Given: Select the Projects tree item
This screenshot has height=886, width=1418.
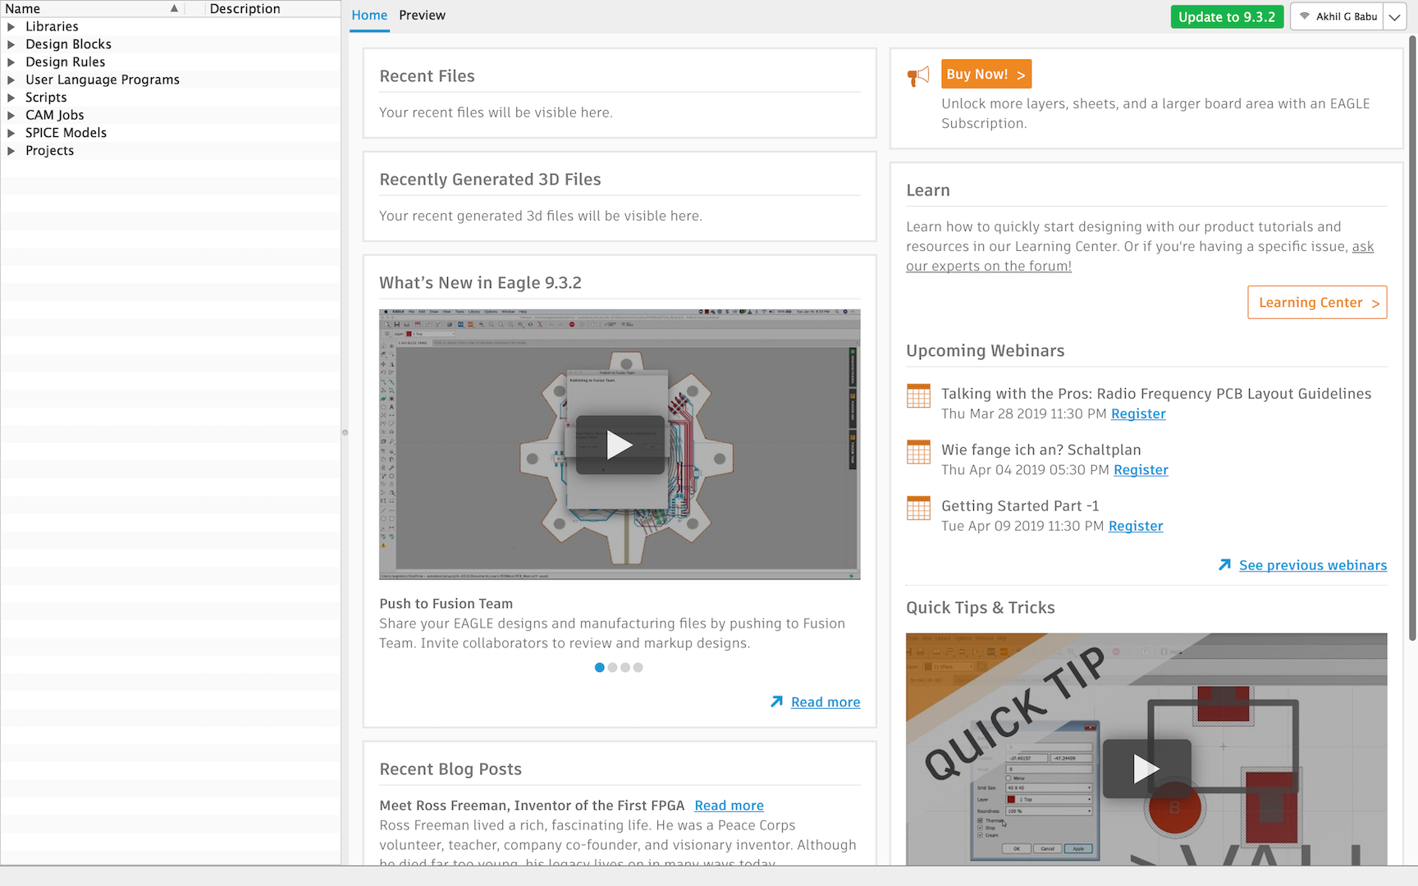Looking at the screenshot, I should (49, 151).
